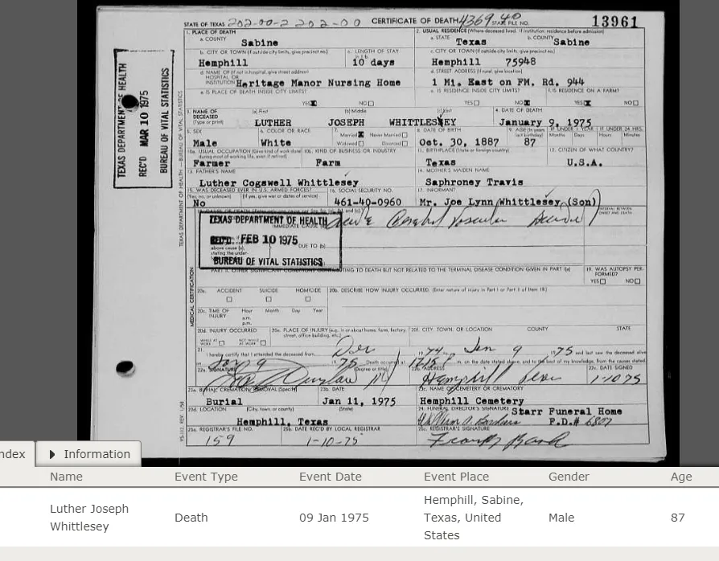Screen dimensions: 719x561
Task: Click the '09 Jan 1975' event date cell
Action: (334, 518)
